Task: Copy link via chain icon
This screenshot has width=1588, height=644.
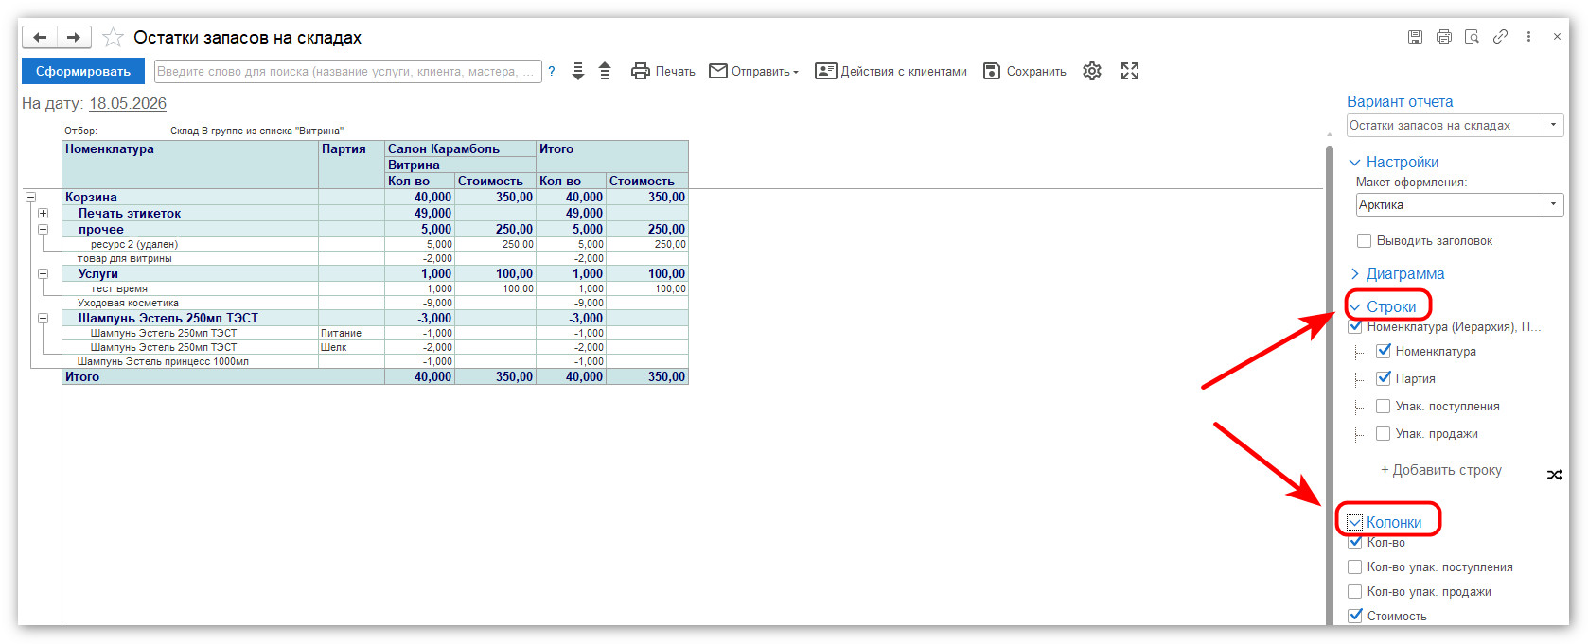Action: (1500, 37)
